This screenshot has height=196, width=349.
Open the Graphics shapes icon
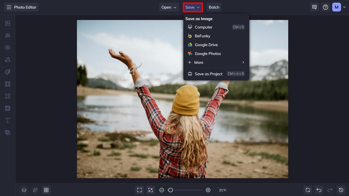click(x=7, y=96)
